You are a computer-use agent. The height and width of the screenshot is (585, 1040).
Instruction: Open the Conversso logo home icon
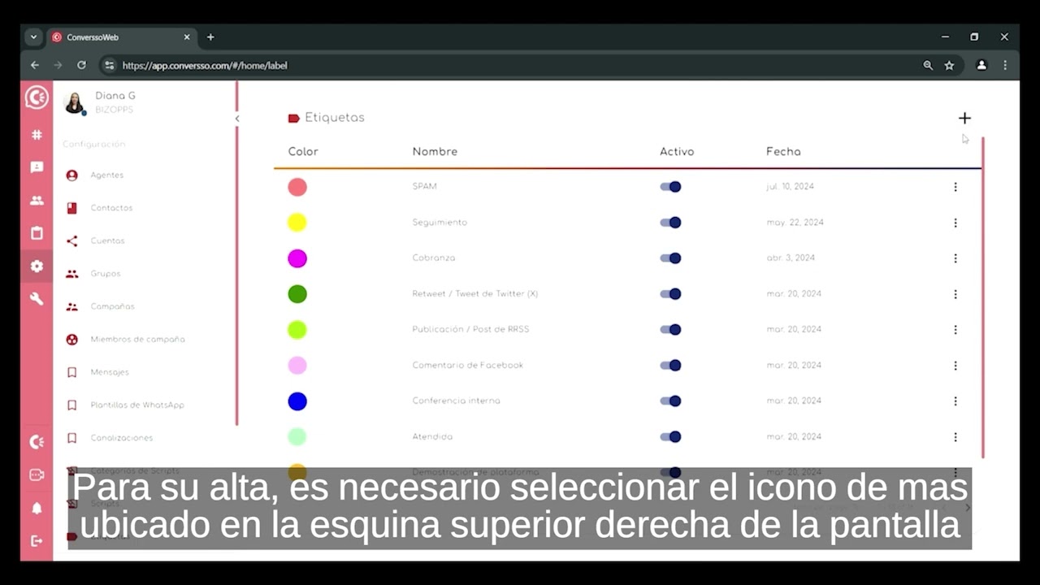37,97
